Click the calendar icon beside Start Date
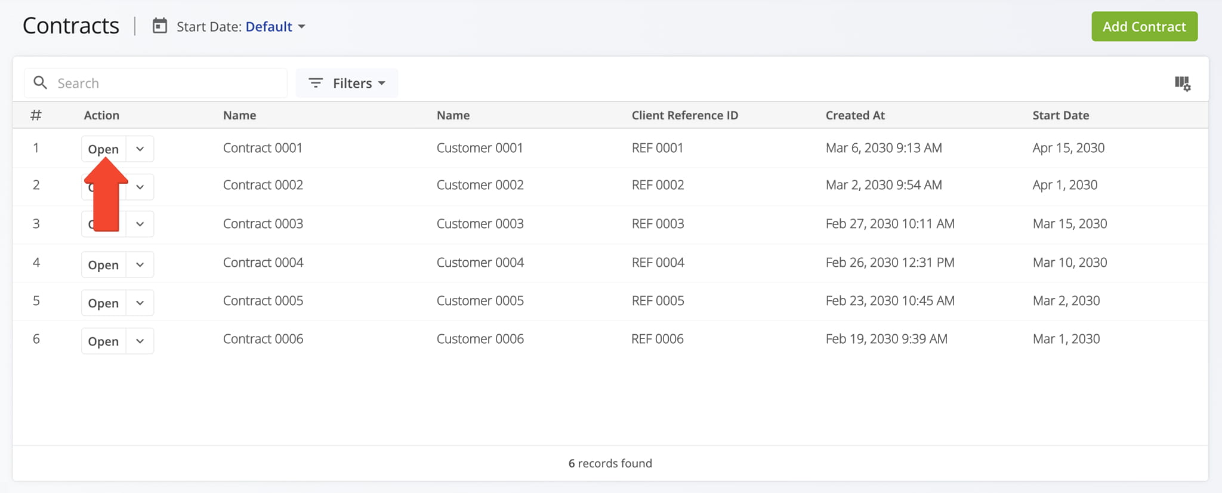Viewport: 1222px width, 493px height. [159, 26]
